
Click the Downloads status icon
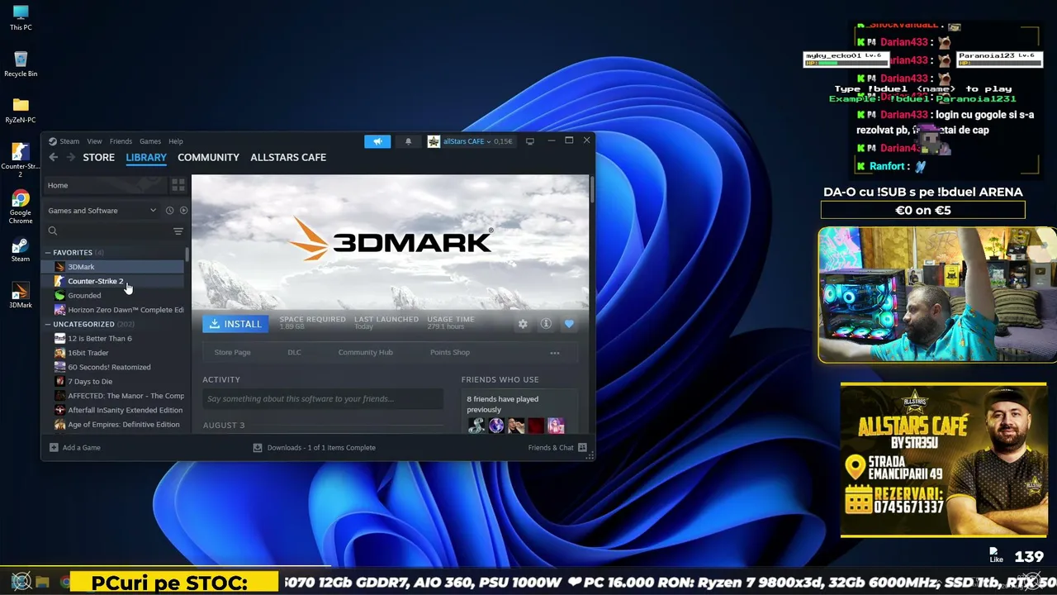pyautogui.click(x=258, y=448)
